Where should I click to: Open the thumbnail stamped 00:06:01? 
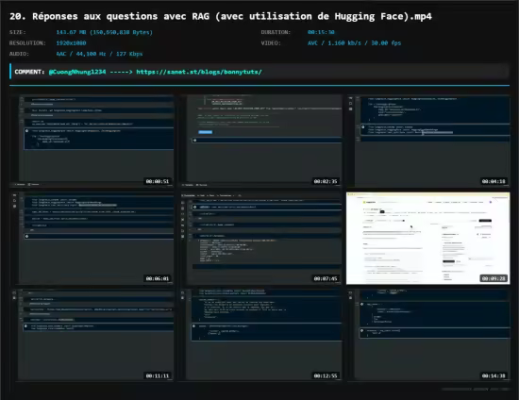[x=92, y=239]
